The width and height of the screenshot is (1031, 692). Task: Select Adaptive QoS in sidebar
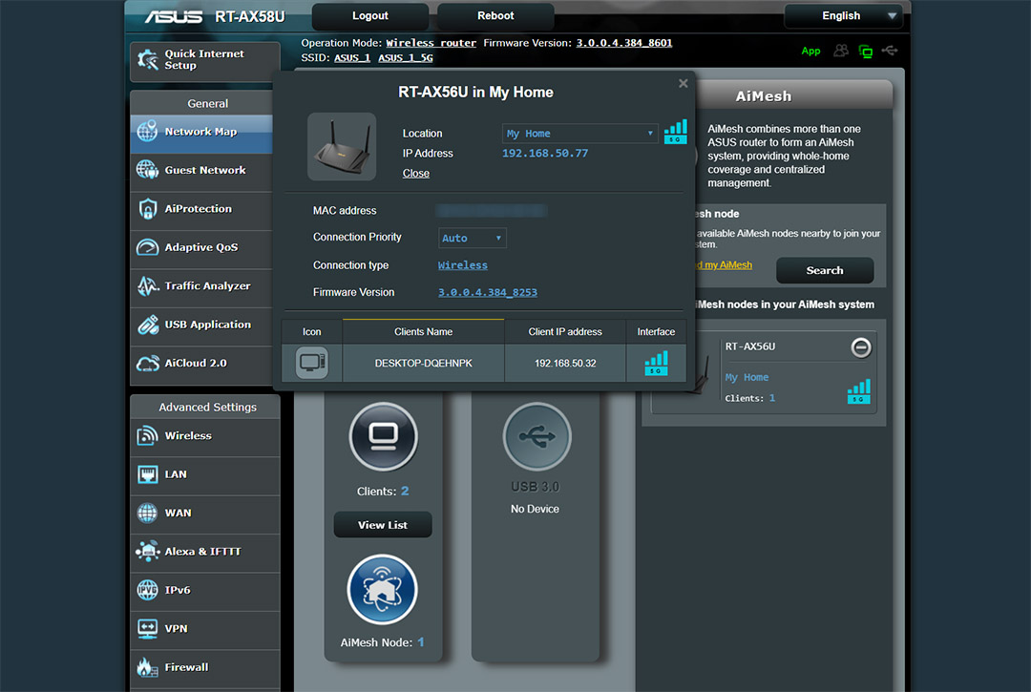(201, 250)
